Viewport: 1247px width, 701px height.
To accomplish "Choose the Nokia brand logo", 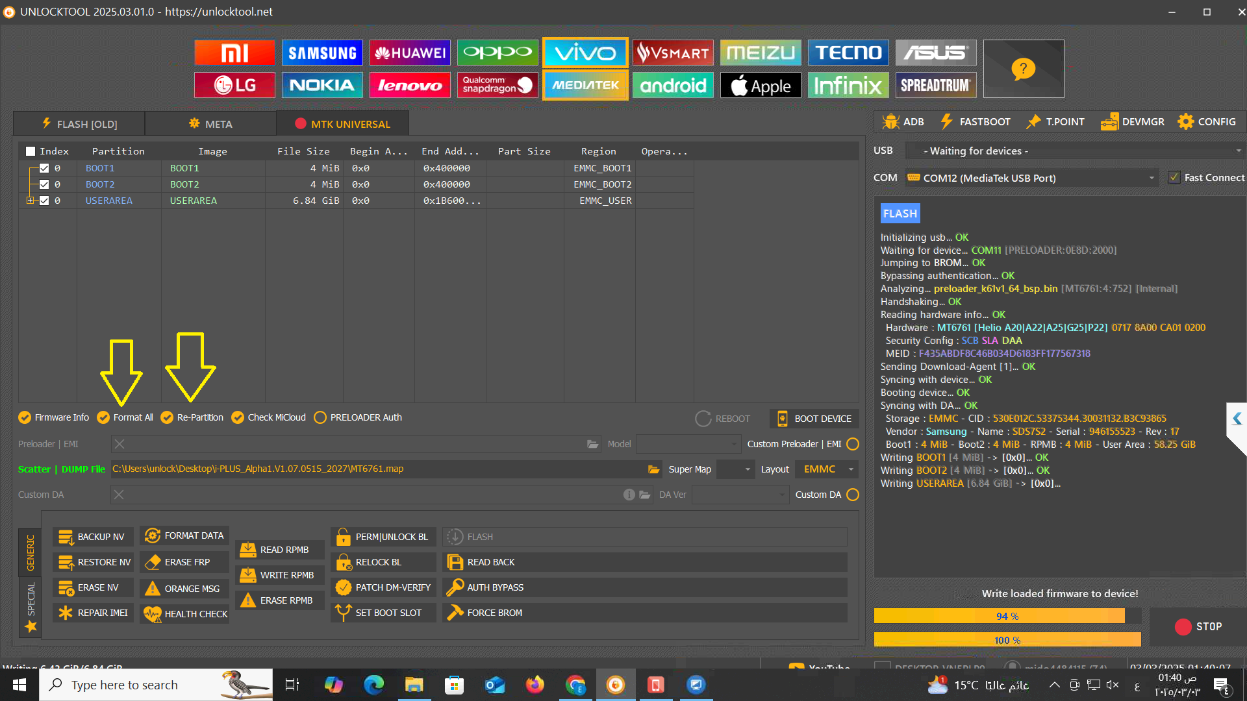I will [x=322, y=85].
